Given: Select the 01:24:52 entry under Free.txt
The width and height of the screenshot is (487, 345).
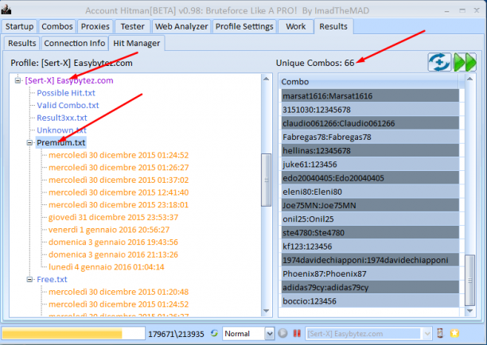Looking at the screenshot, I should (119, 304).
